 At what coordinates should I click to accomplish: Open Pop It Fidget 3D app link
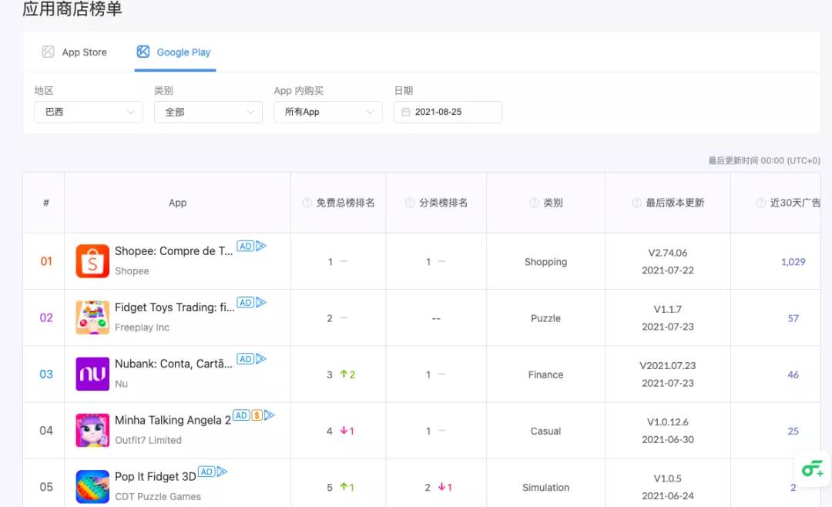[156, 477]
